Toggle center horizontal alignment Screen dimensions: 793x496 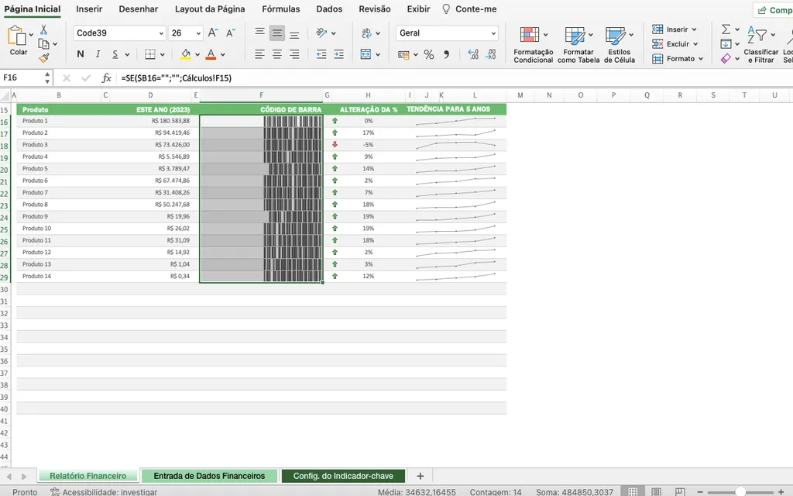click(277, 54)
